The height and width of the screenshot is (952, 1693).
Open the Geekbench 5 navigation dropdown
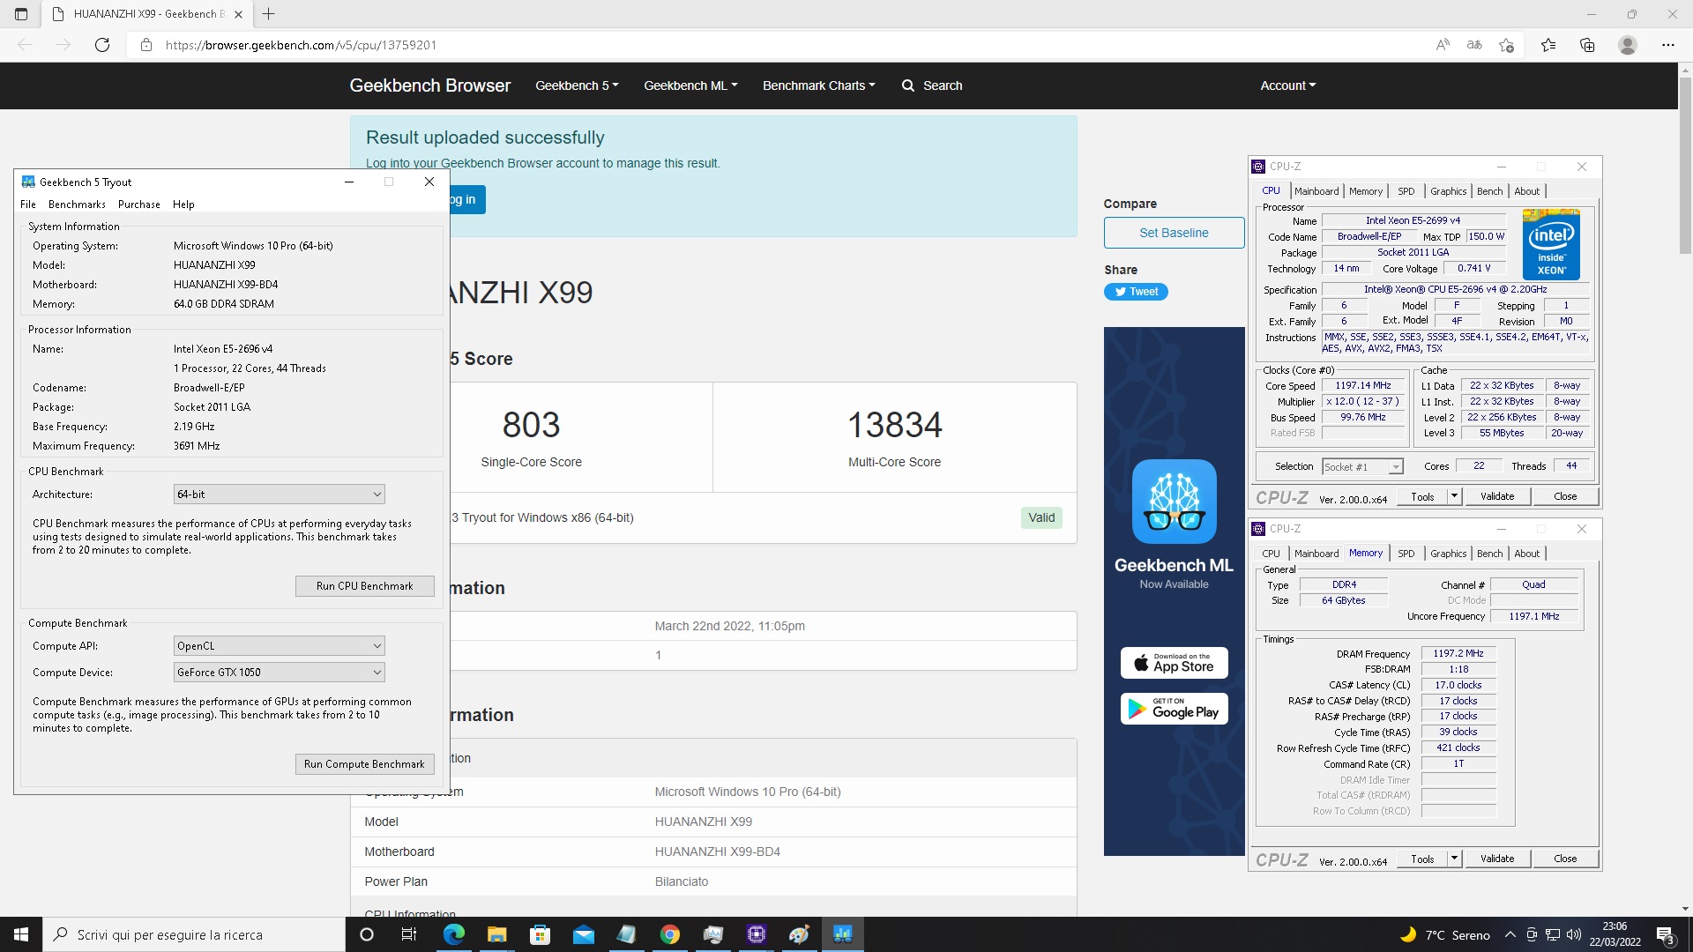(x=577, y=86)
